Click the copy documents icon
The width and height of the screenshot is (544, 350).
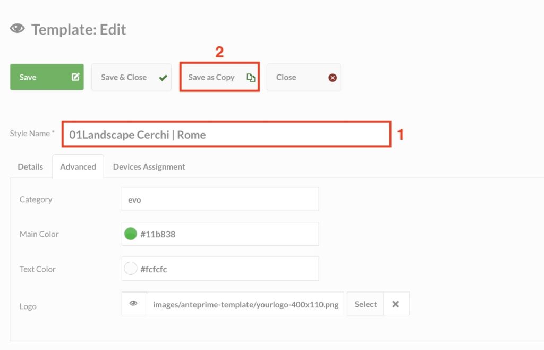pyautogui.click(x=251, y=78)
